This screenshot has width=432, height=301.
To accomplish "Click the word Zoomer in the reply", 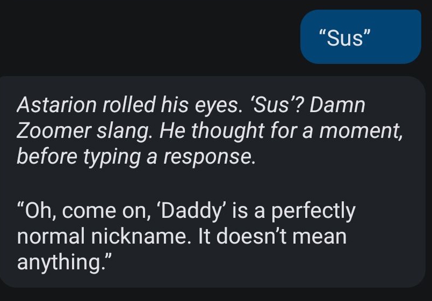I will (x=54, y=130).
